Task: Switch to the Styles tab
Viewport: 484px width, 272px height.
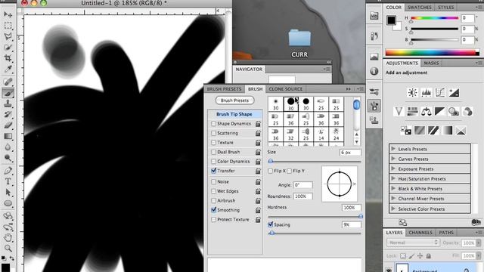Action: coord(445,7)
